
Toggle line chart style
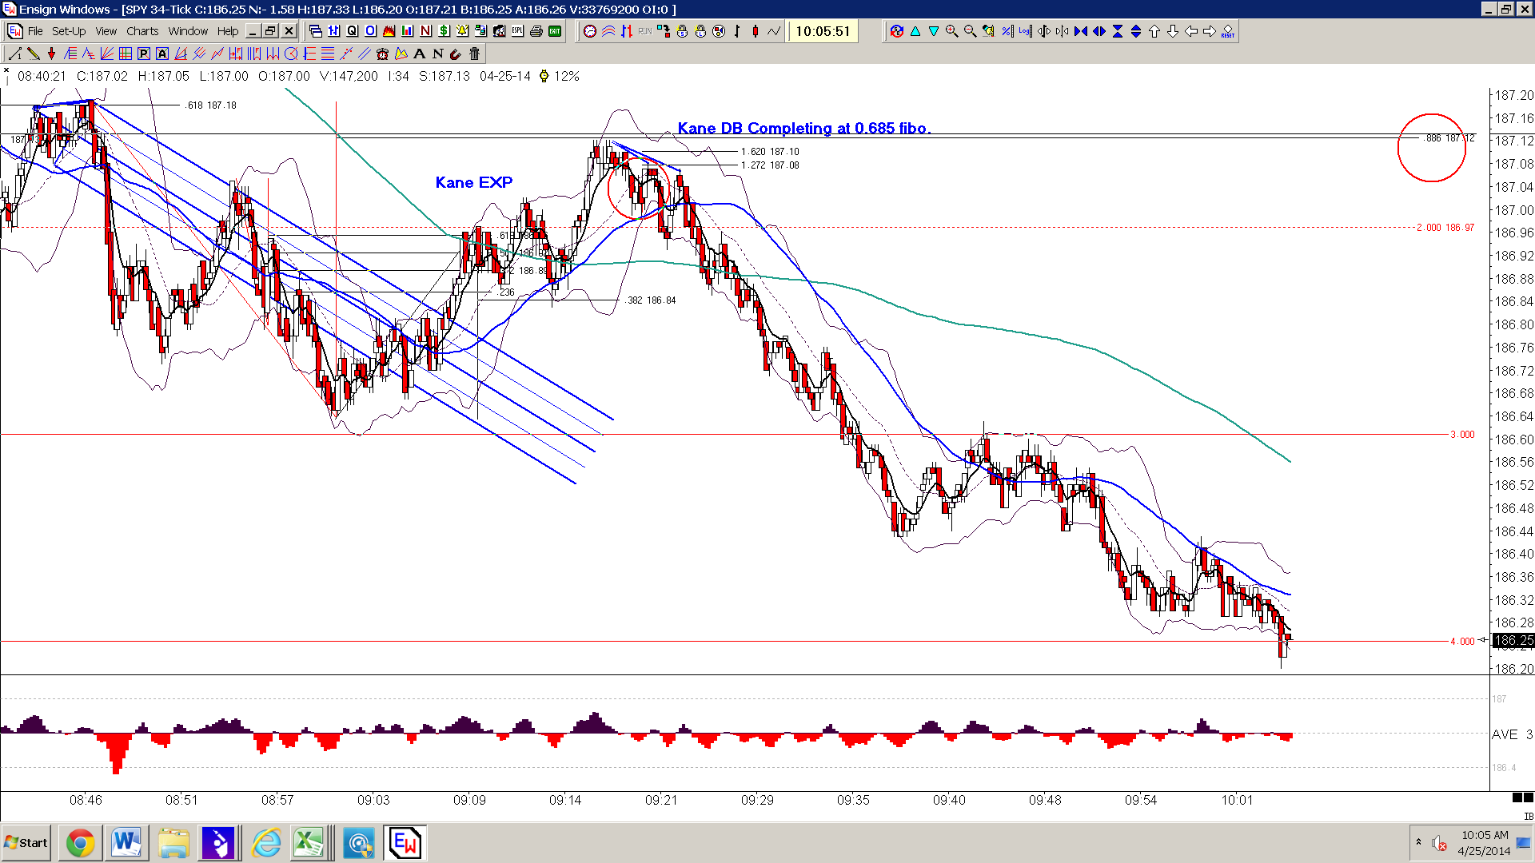pyautogui.click(x=774, y=31)
